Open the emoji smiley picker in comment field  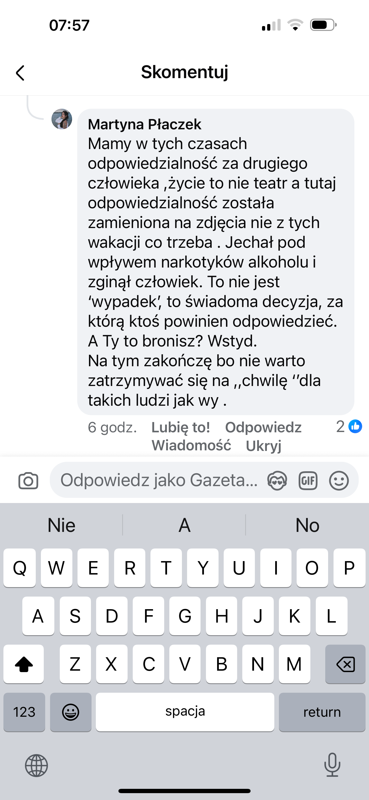pyautogui.click(x=339, y=481)
